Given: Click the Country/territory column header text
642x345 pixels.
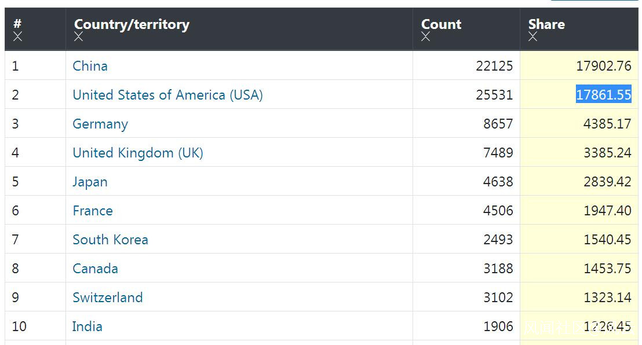Looking at the screenshot, I should (x=132, y=24).
